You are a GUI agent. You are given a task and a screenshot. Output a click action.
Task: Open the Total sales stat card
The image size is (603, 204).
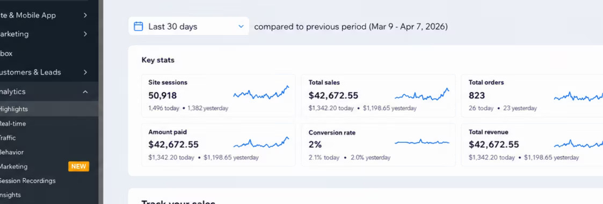click(x=379, y=95)
